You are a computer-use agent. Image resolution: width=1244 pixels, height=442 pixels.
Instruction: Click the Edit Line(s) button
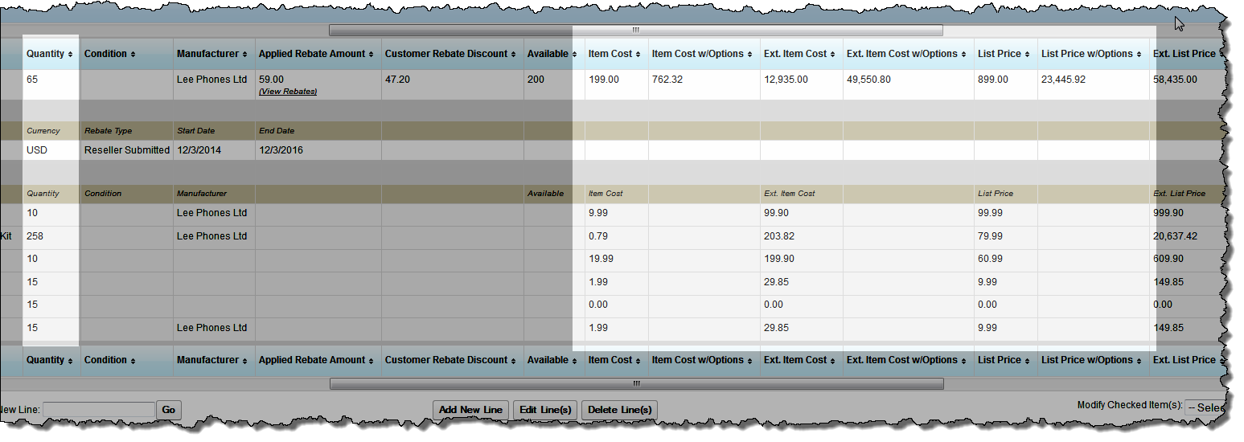[544, 410]
